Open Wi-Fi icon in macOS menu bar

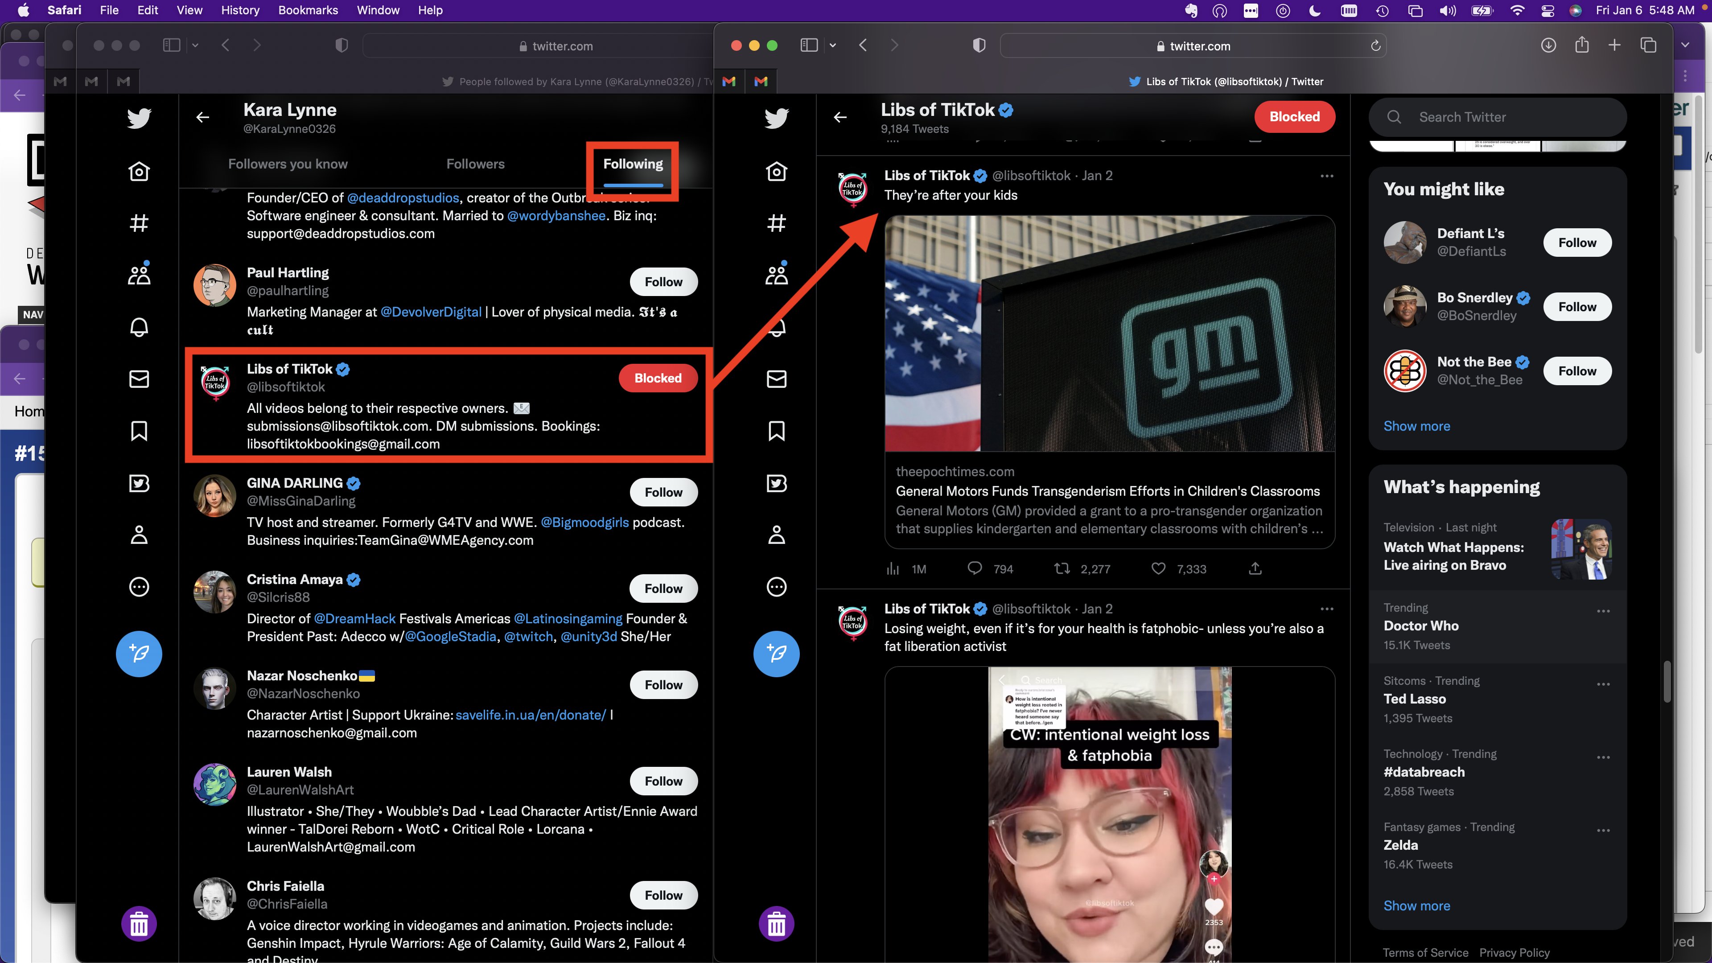1517,10
